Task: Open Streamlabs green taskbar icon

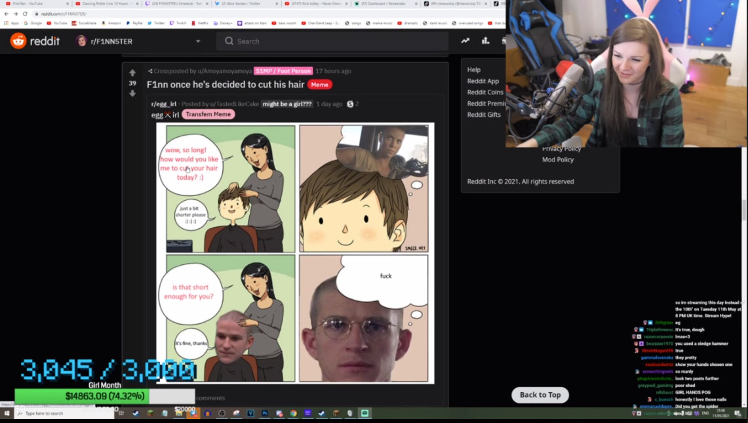Action: (365, 413)
